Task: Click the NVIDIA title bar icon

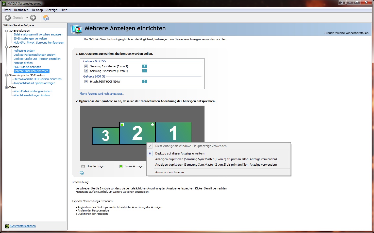Action: 4,3
